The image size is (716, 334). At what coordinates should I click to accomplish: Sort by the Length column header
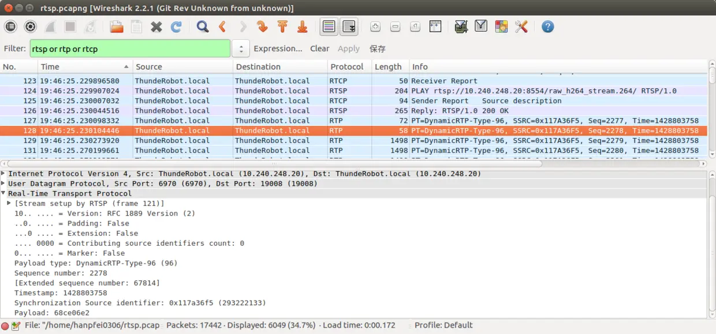[391, 66]
